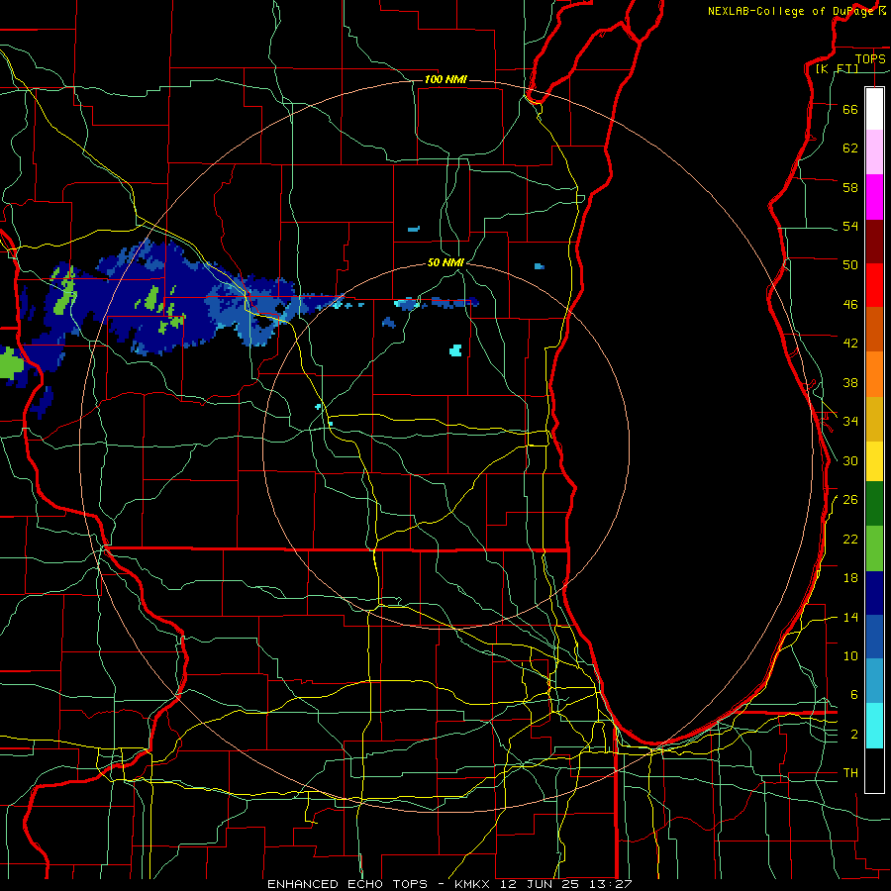Select the dark red legend swatch
This screenshot has width=891, height=891.
[x=874, y=241]
